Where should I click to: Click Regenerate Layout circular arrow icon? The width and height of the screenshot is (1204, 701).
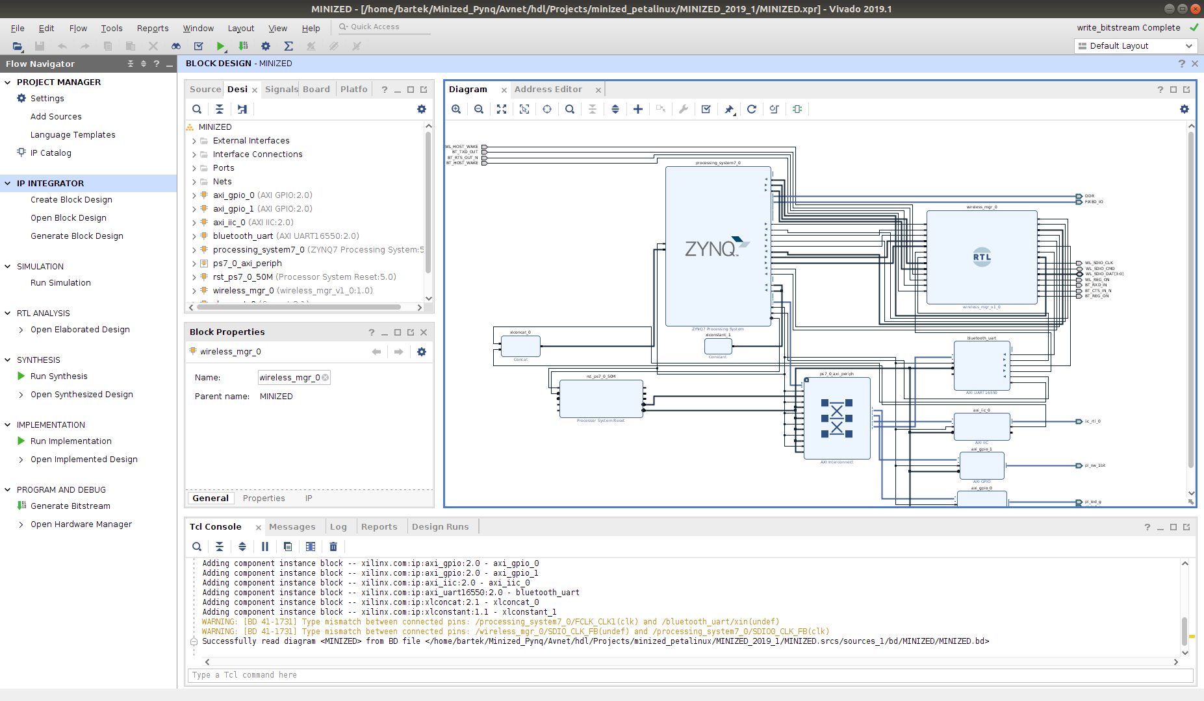tap(752, 109)
